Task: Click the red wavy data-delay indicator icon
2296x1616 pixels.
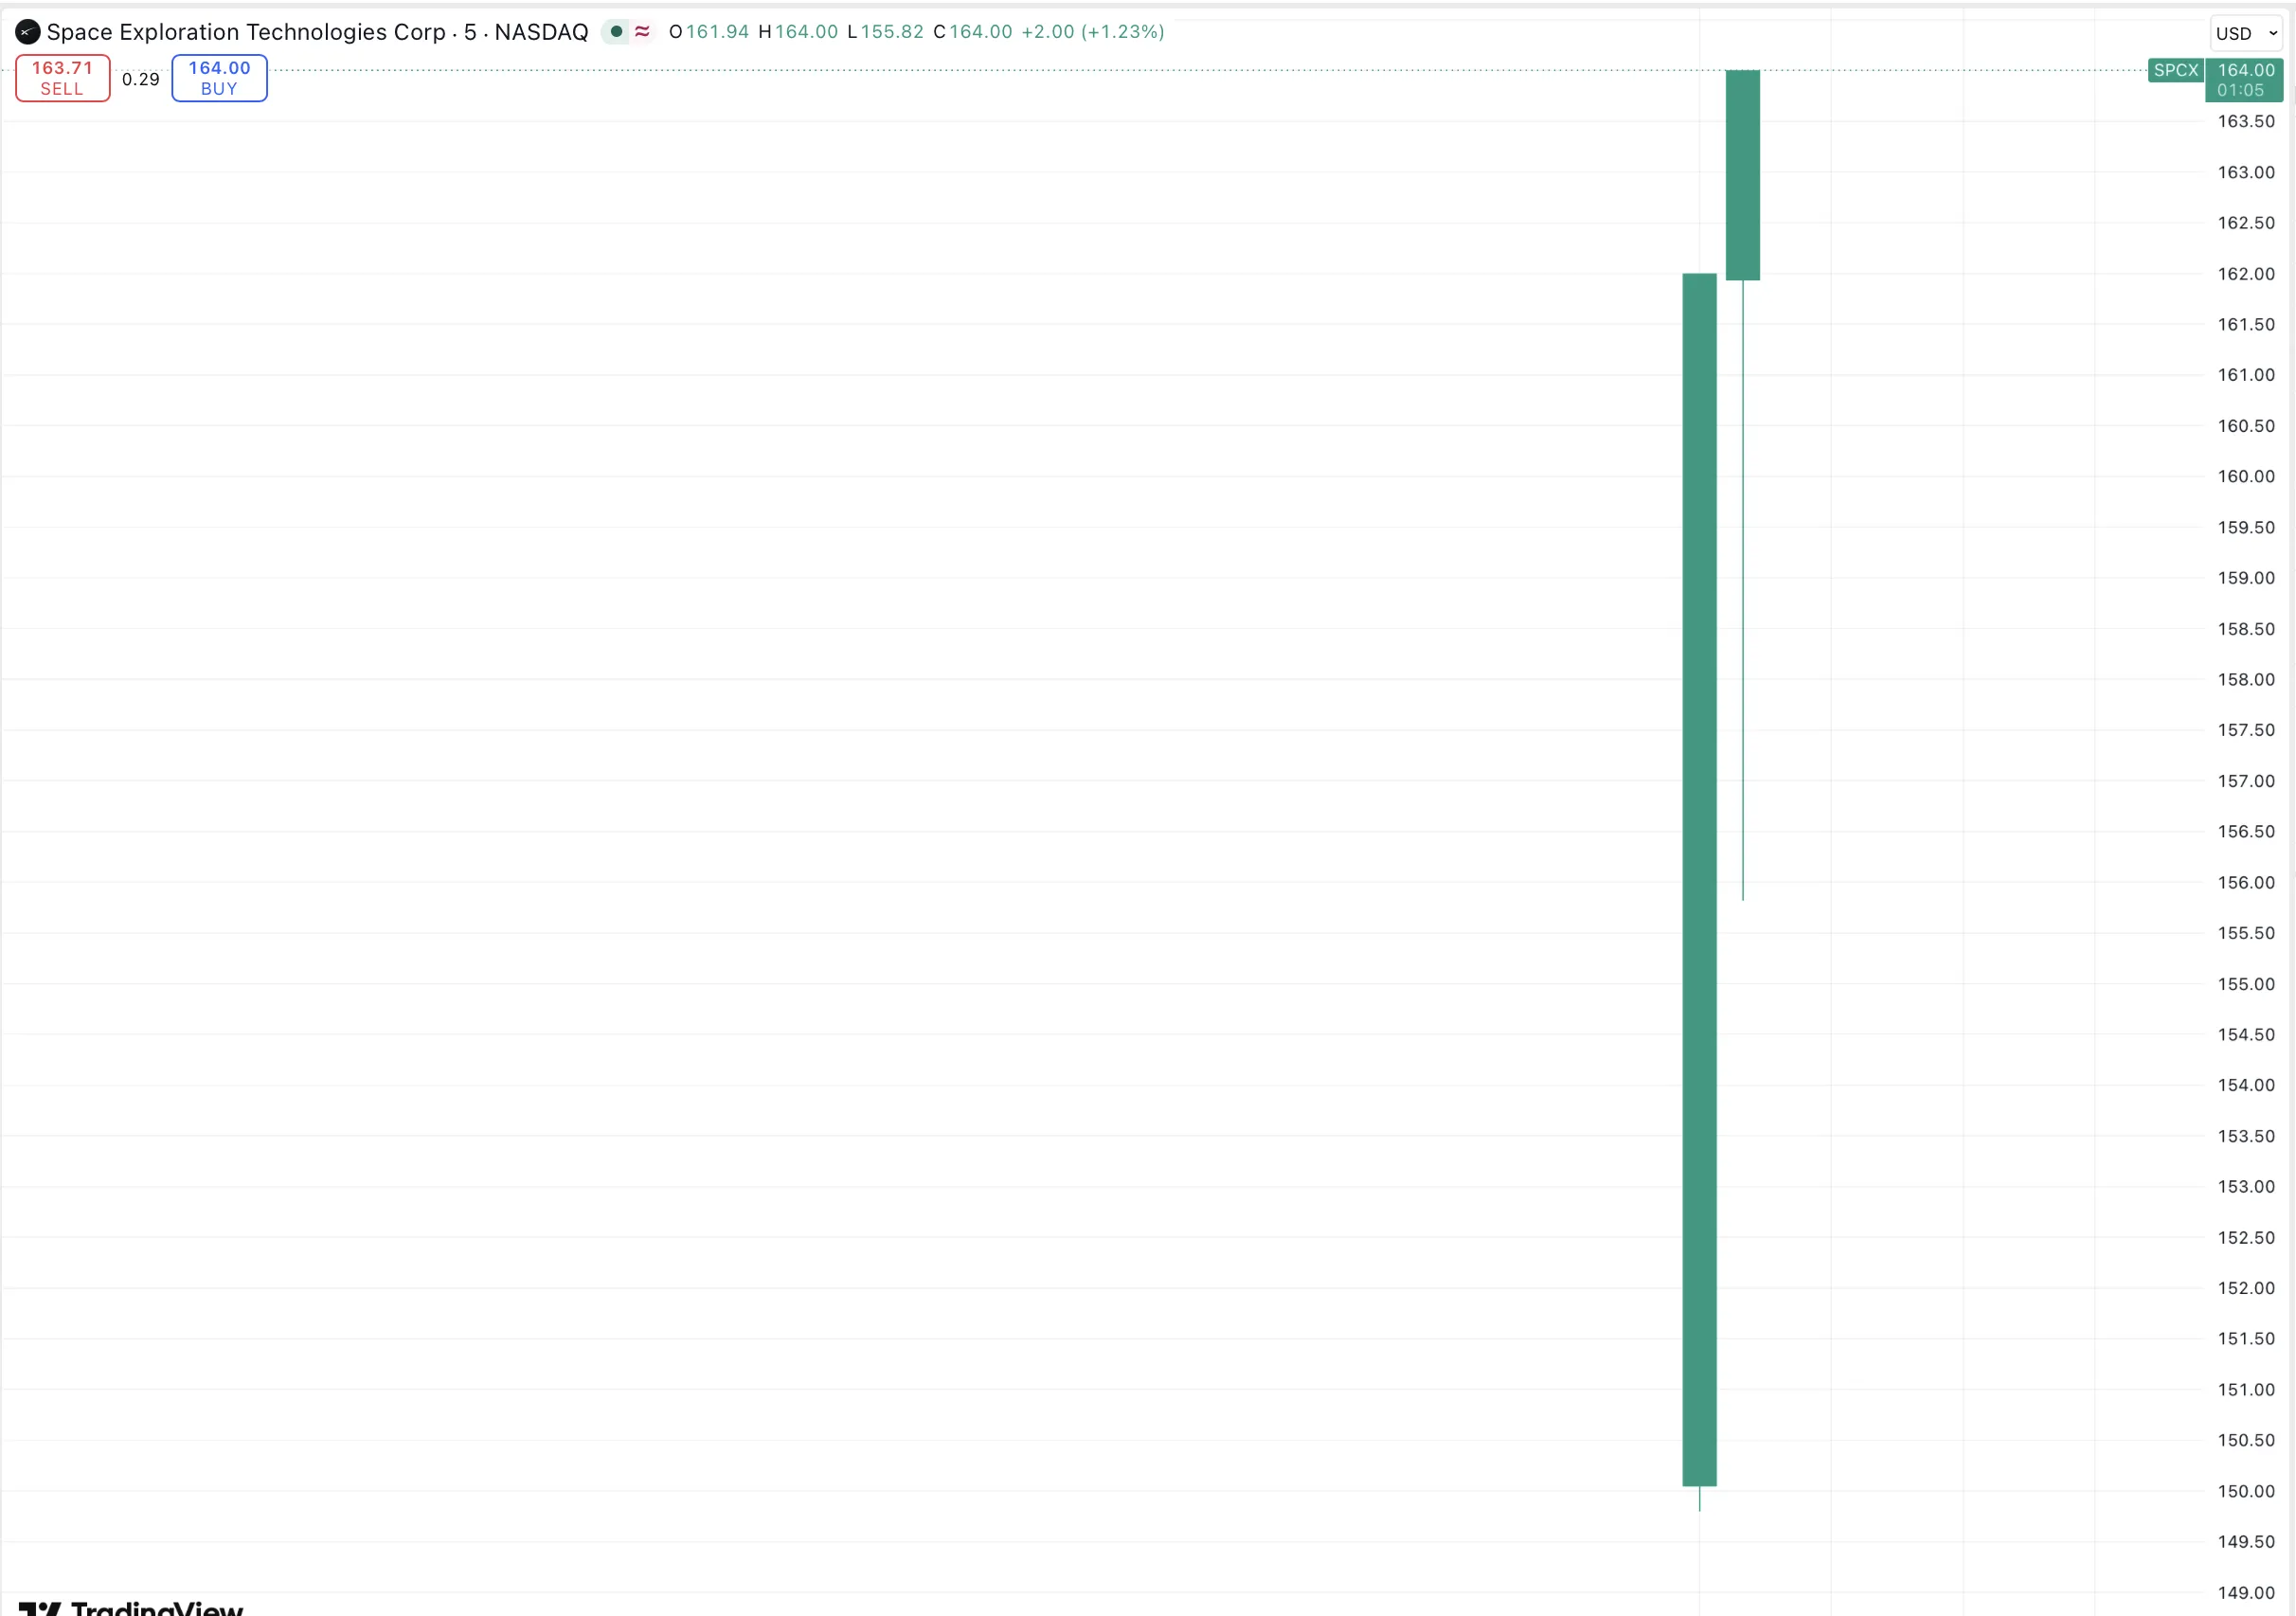Action: pos(642,32)
